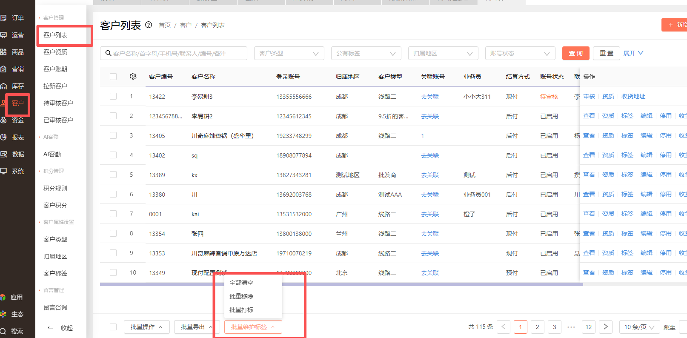
Task: Open the 客户类型 filter dropdown
Action: click(289, 53)
